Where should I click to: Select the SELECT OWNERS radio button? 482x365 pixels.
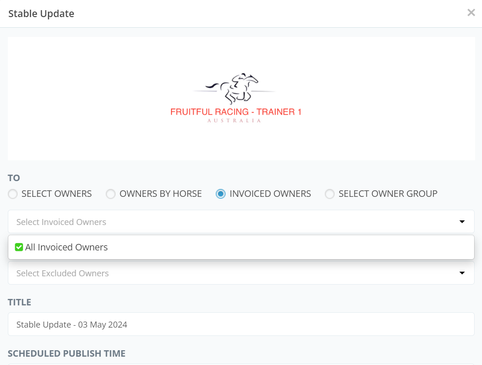click(x=13, y=194)
